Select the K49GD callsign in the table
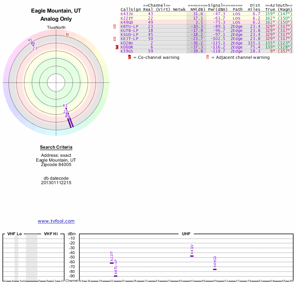Image resolution: width=296 pixels, height=284 pixels. point(127,22)
